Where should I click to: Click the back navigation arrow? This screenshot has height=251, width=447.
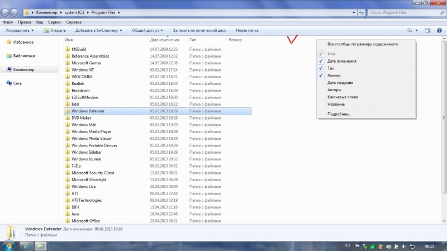tap(6, 12)
